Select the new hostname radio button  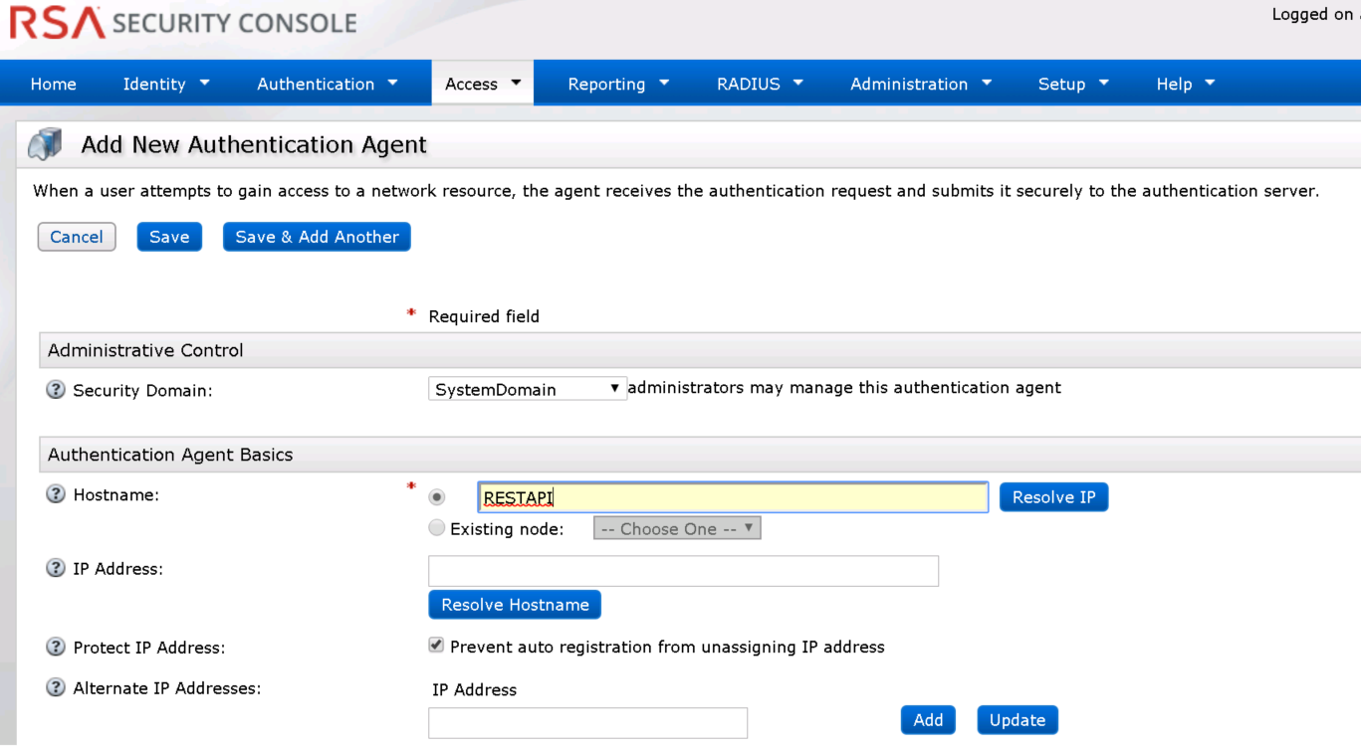(x=436, y=497)
